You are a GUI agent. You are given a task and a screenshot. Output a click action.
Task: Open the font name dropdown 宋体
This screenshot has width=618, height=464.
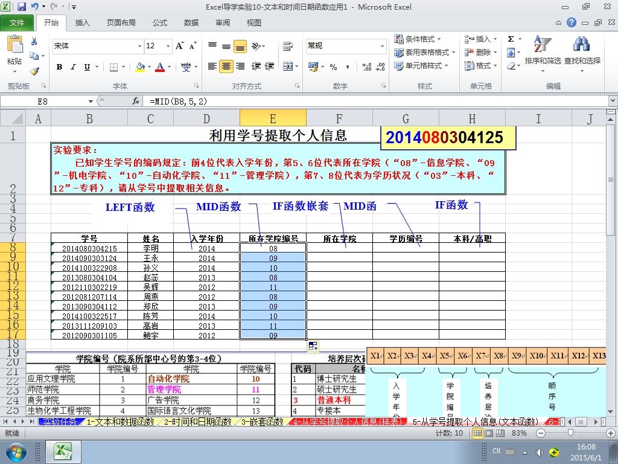139,46
